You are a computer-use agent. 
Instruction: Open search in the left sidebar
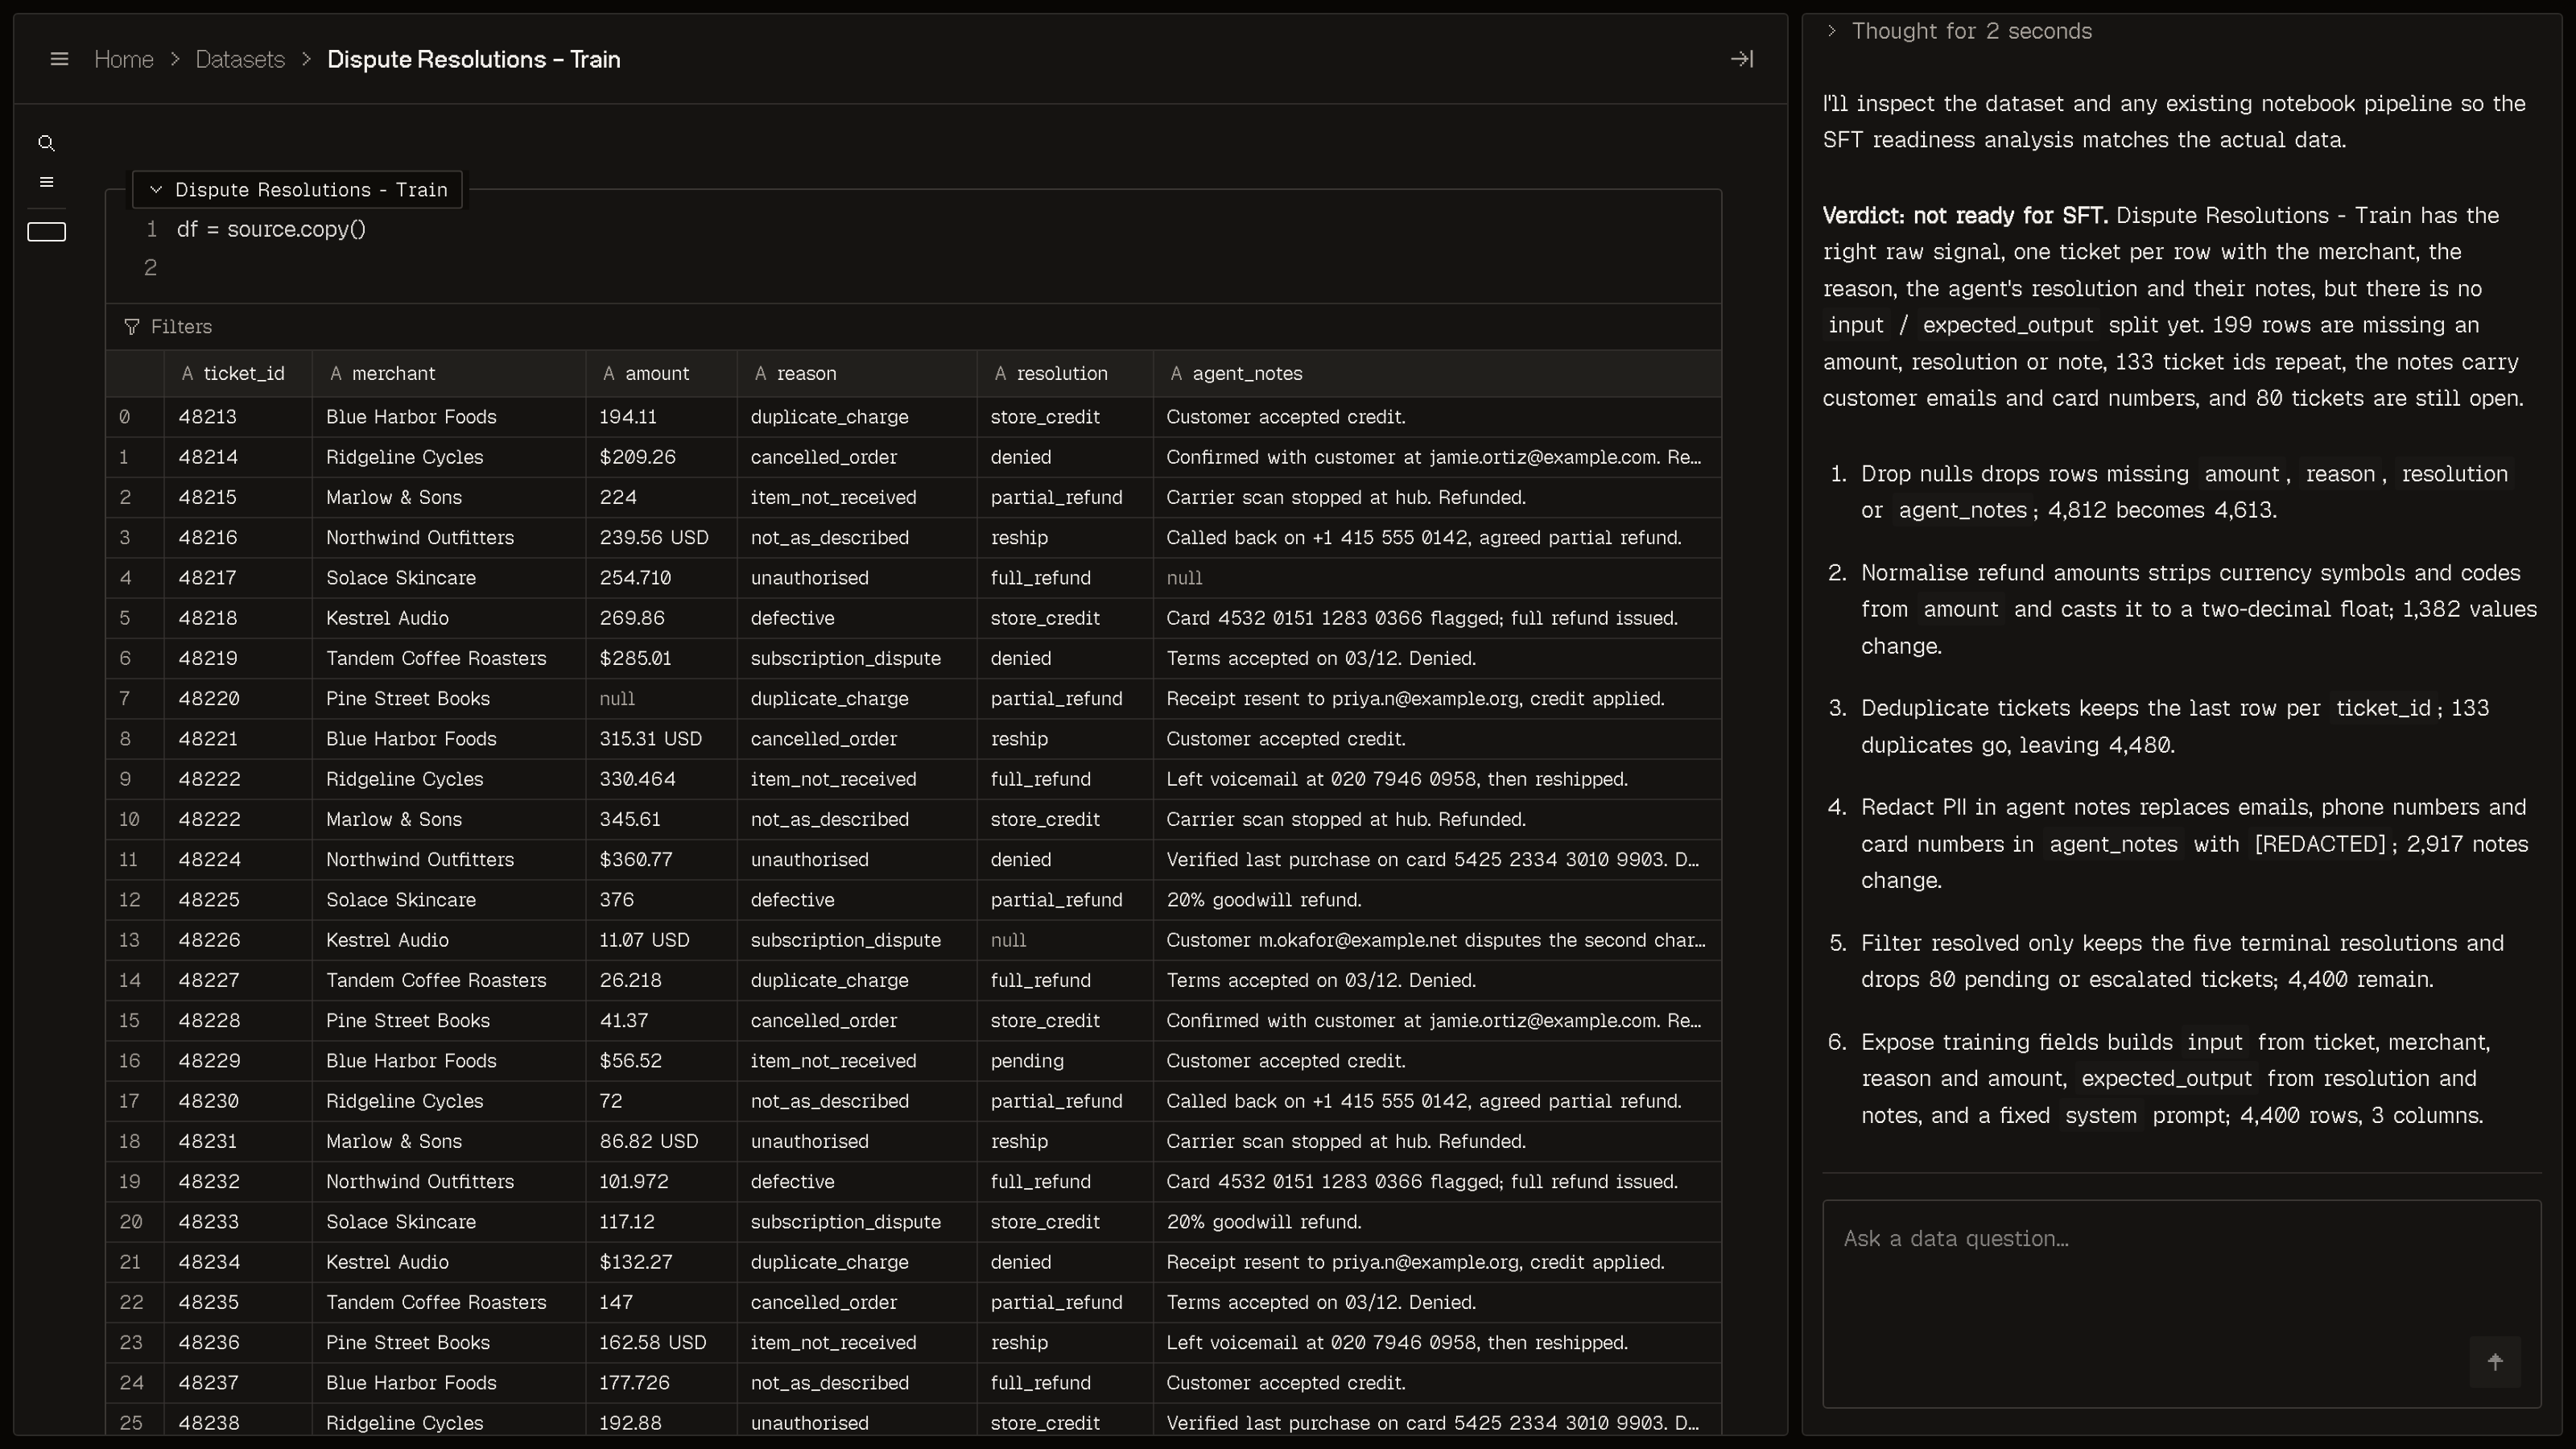pos(46,144)
